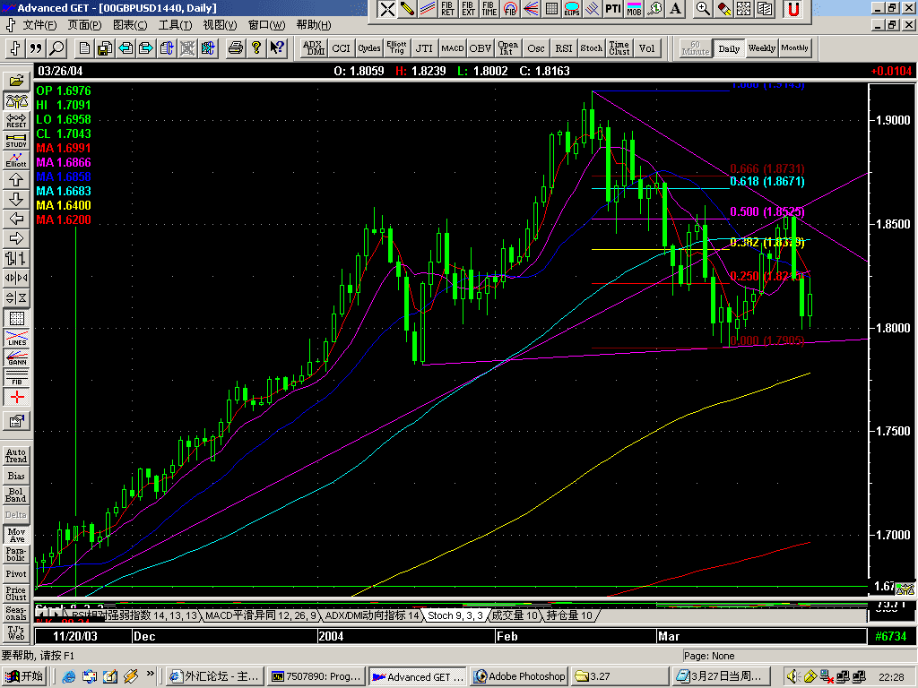Open file via folder icon in left sidebar
918x688 pixels.
pos(16,81)
